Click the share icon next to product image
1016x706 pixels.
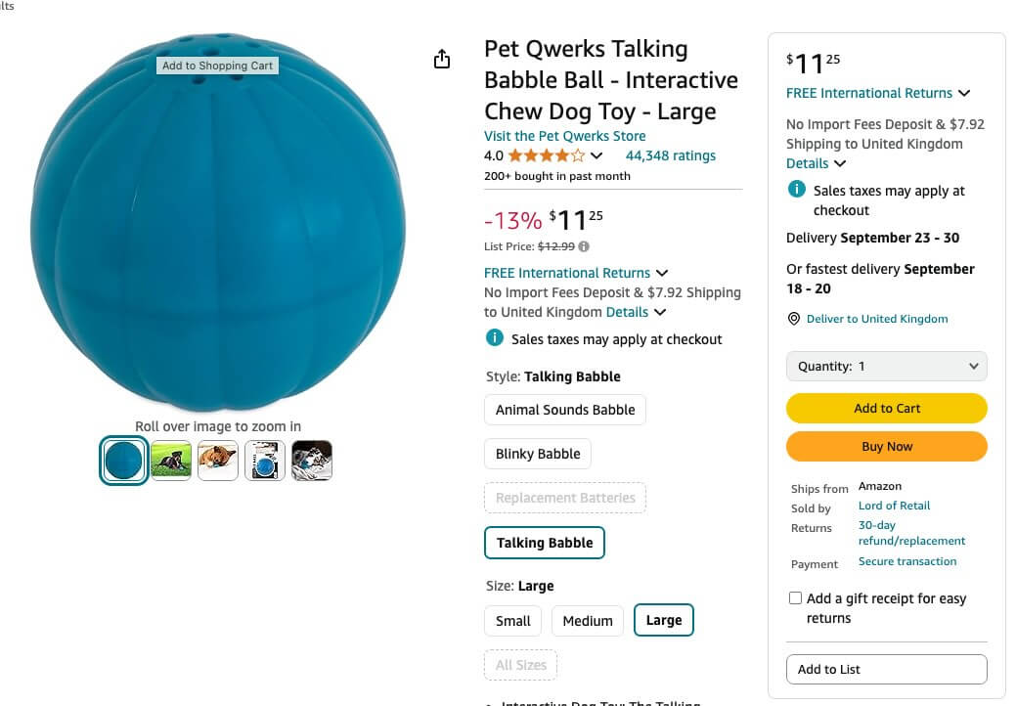click(x=442, y=59)
